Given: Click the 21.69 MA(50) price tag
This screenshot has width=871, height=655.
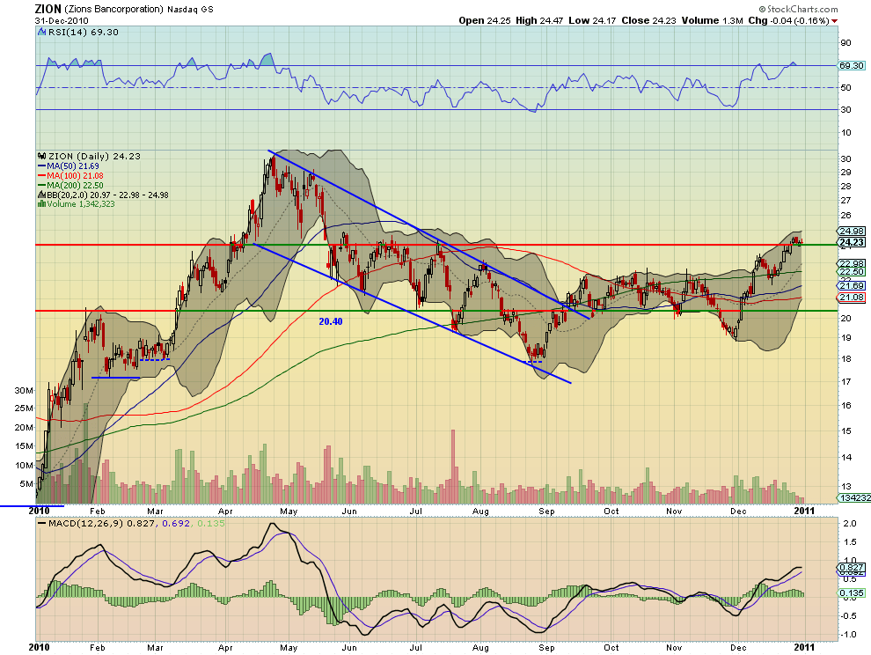Looking at the screenshot, I should [852, 286].
